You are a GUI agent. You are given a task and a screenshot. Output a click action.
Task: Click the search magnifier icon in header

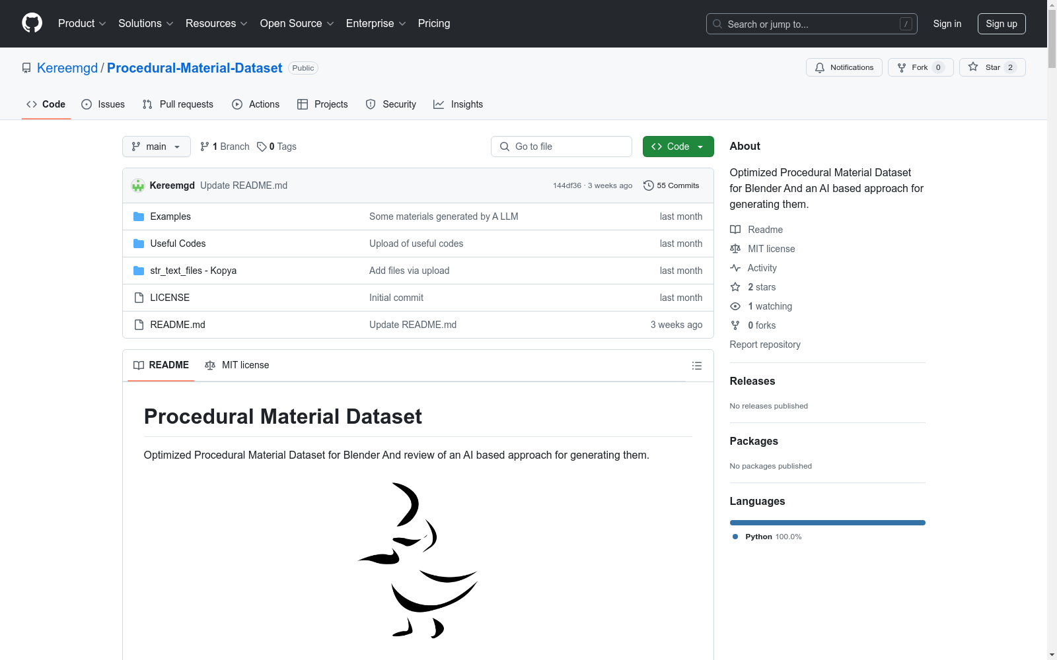pyautogui.click(x=717, y=24)
